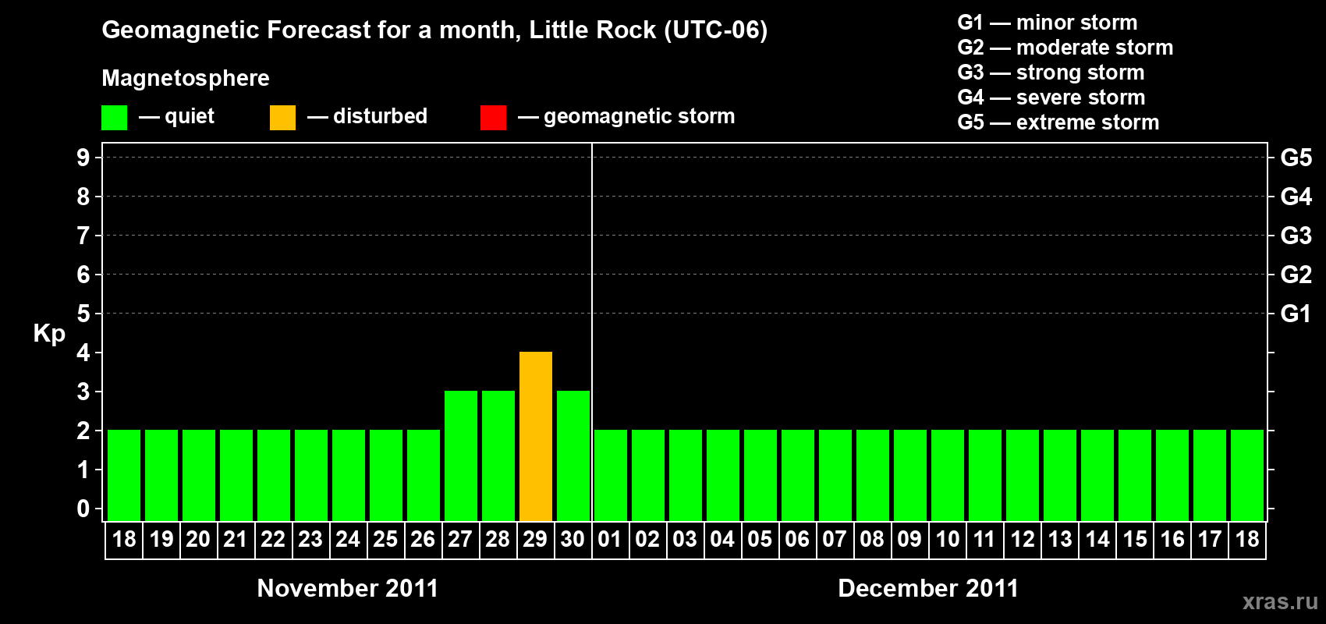Select the green bar for December 13

(x=1060, y=475)
